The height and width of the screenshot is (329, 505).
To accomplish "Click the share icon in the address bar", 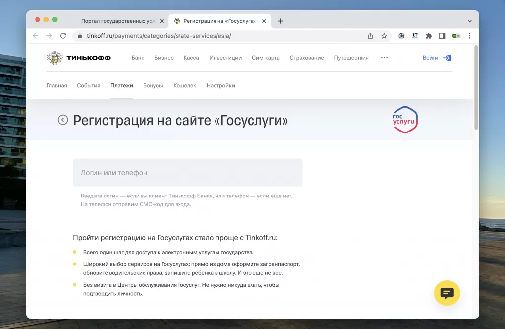I will click(371, 36).
